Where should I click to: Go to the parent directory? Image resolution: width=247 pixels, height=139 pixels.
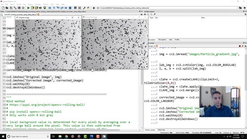click(x=244, y=8)
